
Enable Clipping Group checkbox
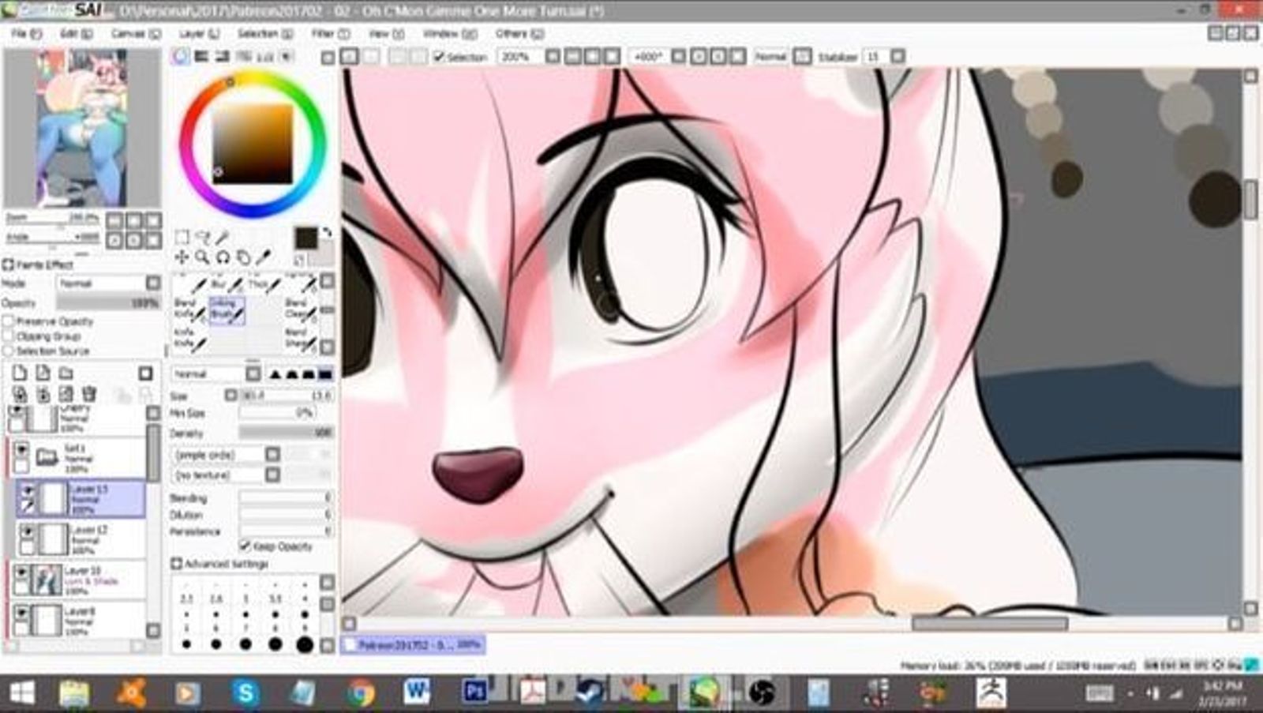9,336
